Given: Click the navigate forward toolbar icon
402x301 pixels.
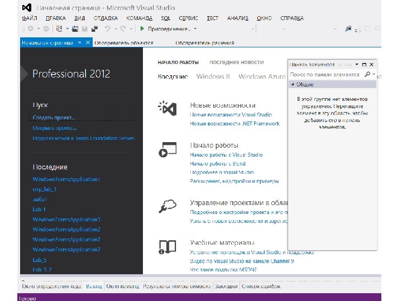Looking at the screenshot, I should 46,28.
